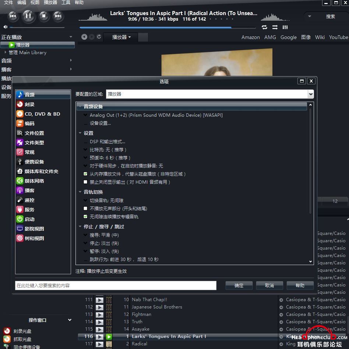This screenshot has height=349, width=349.
Task: Click the options list vertical scrollbar
Action: tap(310, 161)
